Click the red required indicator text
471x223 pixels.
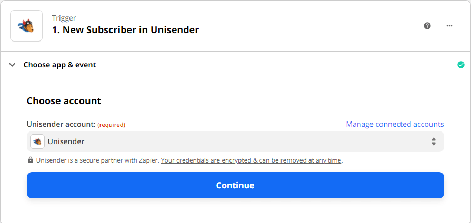click(111, 125)
